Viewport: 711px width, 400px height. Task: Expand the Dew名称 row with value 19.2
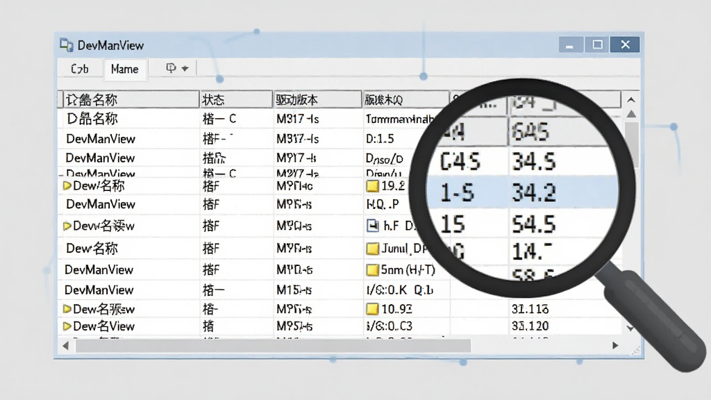tap(67, 185)
